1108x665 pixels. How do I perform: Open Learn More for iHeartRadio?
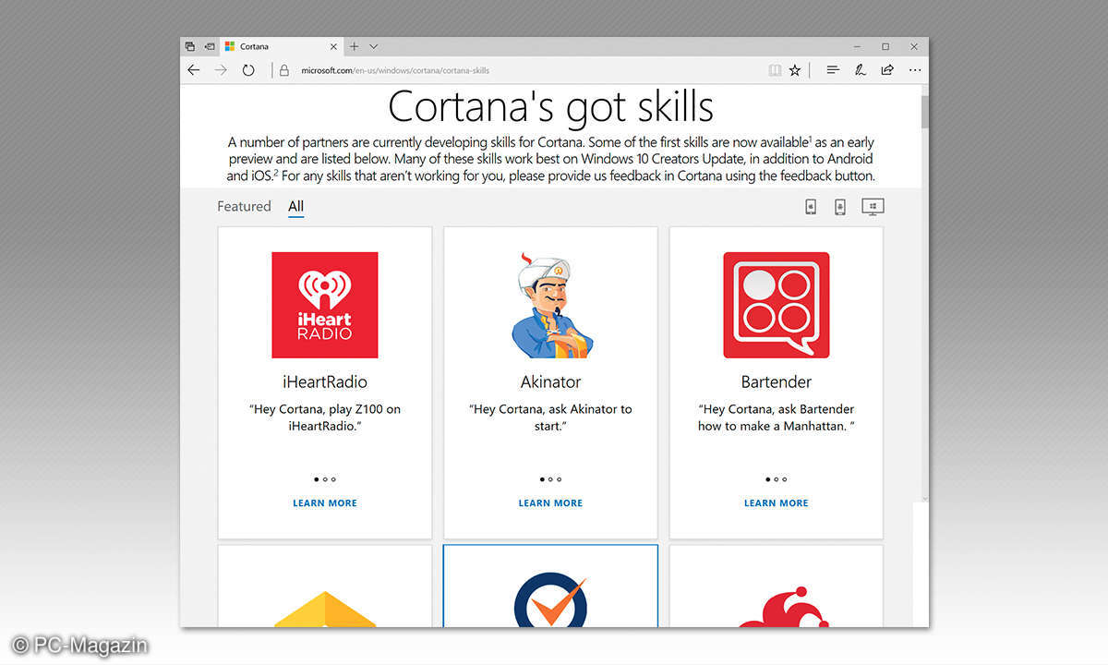[x=324, y=503]
